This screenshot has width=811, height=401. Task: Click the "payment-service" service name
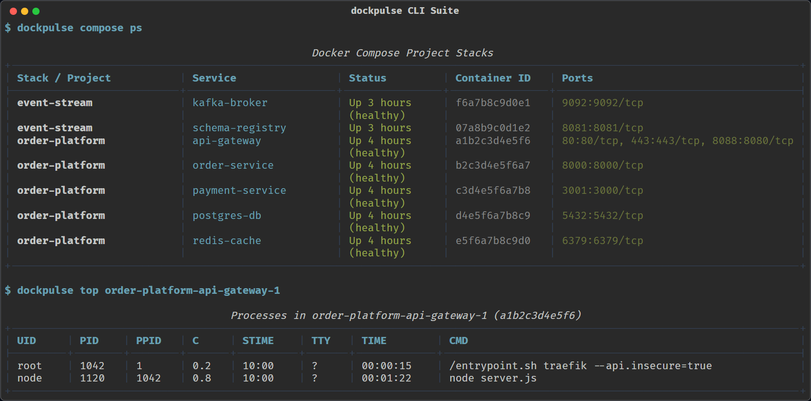click(239, 191)
